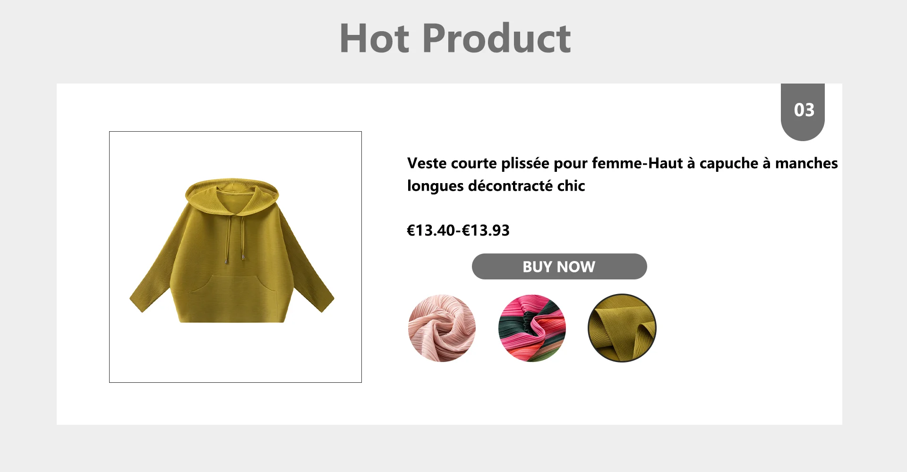The height and width of the screenshot is (472, 907).
Task: Pick the olive yellow fabric swatch
Action: pyautogui.click(x=622, y=329)
